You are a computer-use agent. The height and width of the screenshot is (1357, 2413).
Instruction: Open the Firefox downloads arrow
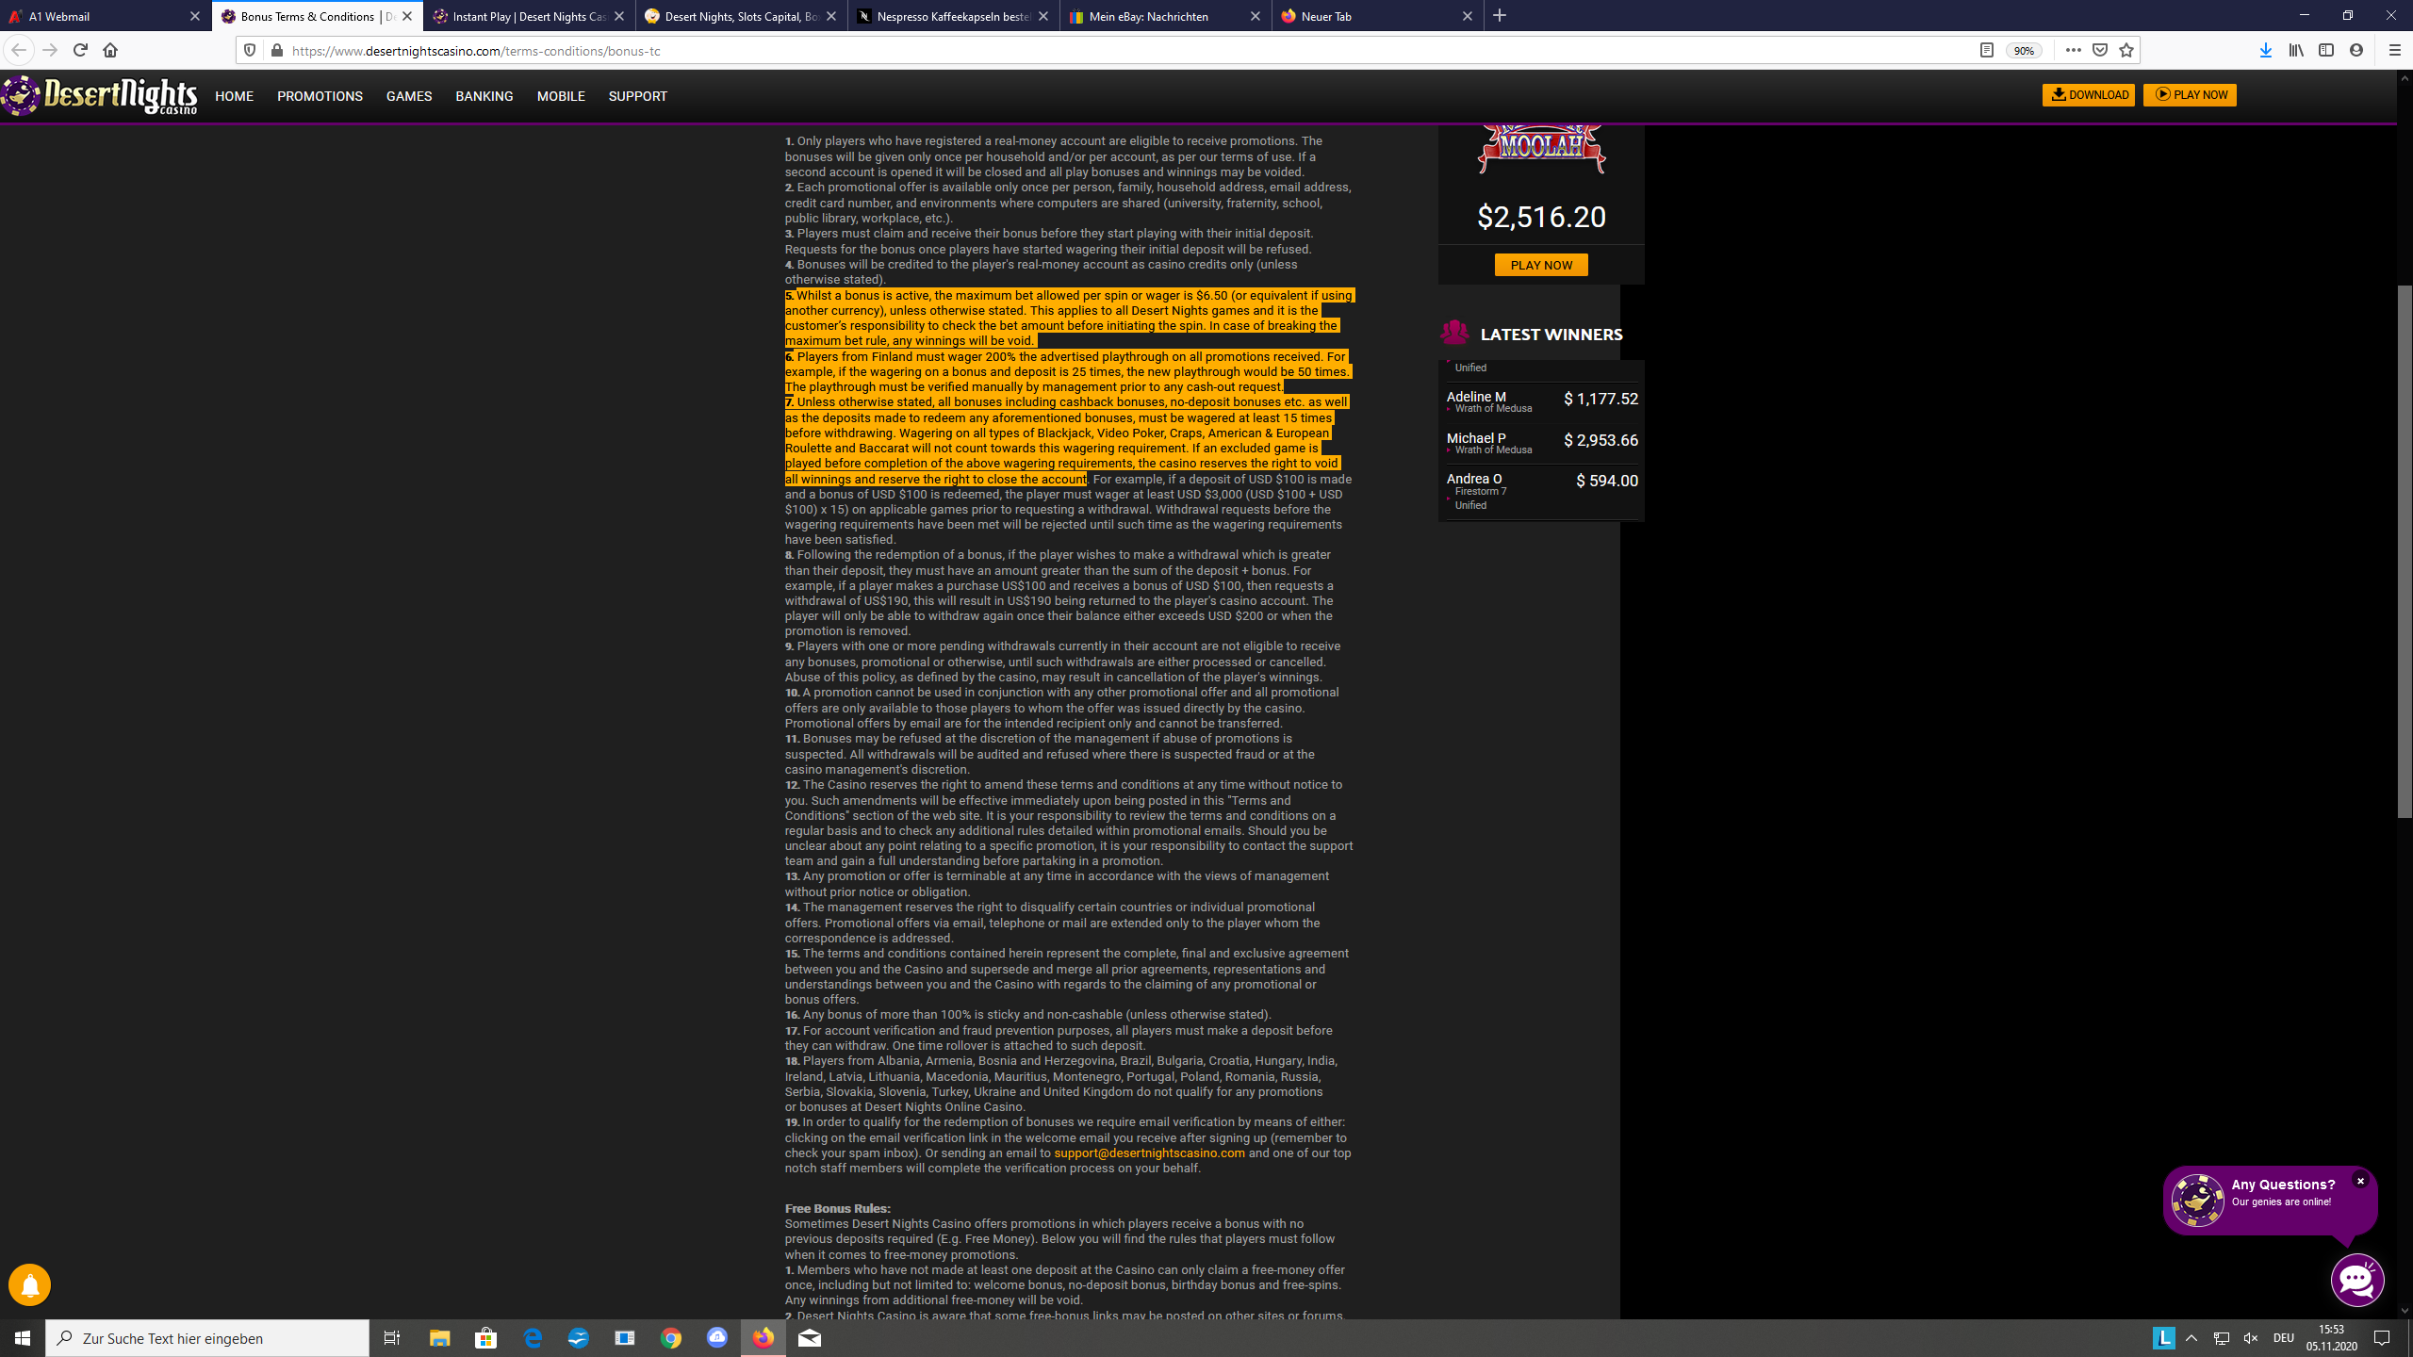2265,50
